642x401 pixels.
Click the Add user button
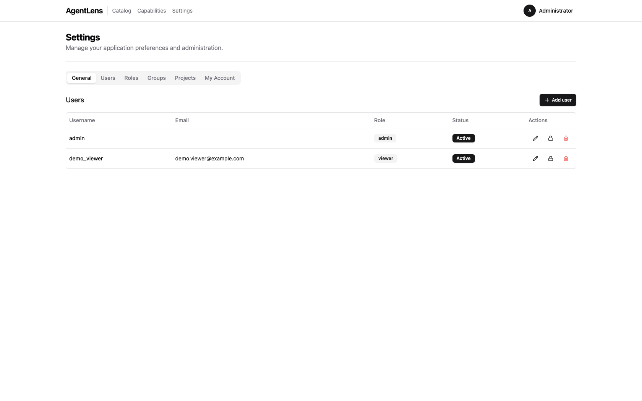pos(558,100)
